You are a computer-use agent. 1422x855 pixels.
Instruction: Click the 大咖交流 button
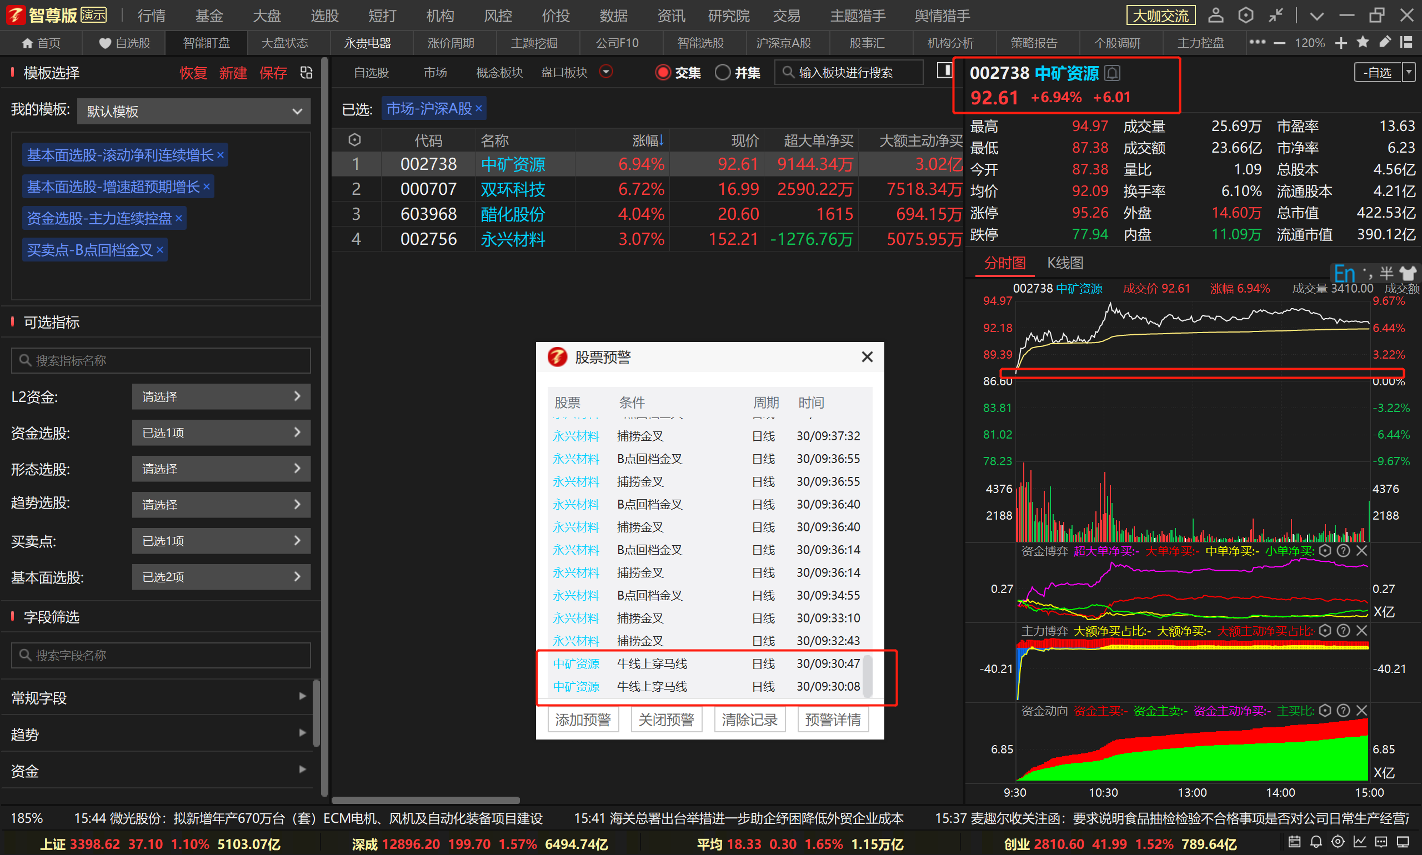tap(1161, 16)
